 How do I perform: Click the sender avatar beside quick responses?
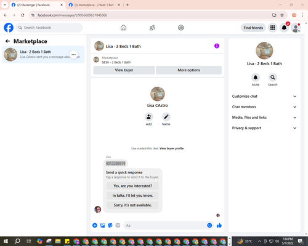tap(98, 209)
